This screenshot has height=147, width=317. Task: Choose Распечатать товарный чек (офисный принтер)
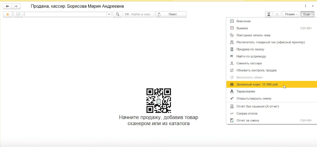(271, 42)
